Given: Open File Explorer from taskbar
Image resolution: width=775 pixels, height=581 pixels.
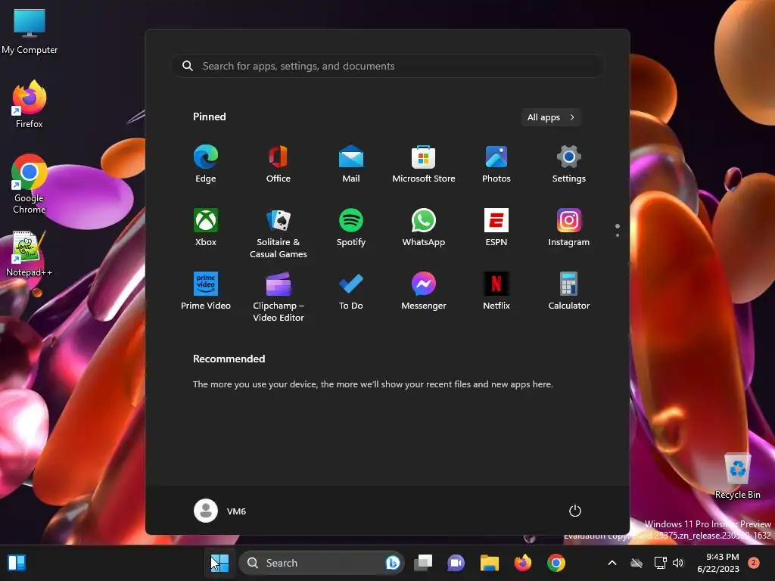Looking at the screenshot, I should (490, 563).
